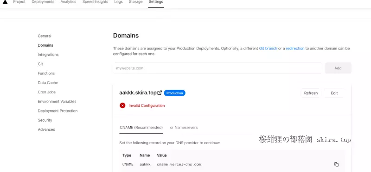Click the Add domain button

[x=338, y=68]
